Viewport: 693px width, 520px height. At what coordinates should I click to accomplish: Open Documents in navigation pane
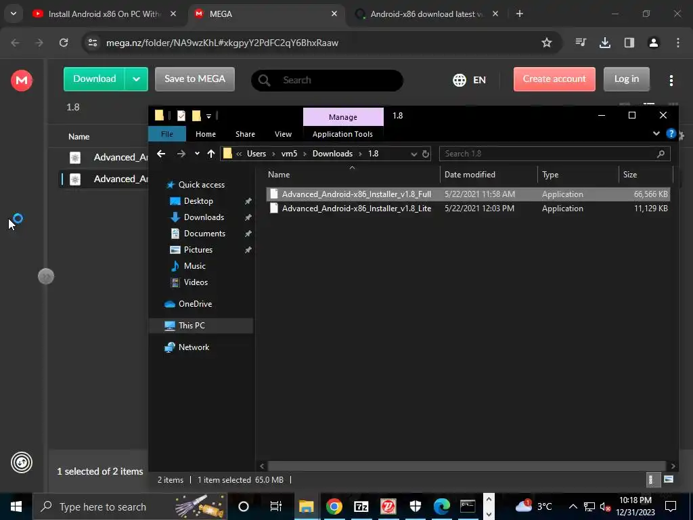coord(204,234)
